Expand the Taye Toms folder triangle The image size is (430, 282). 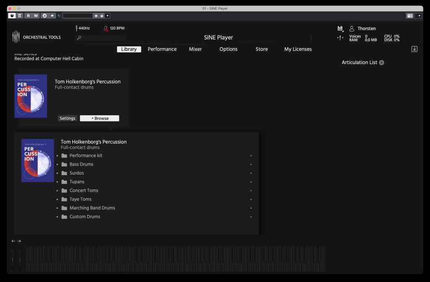coord(57,199)
